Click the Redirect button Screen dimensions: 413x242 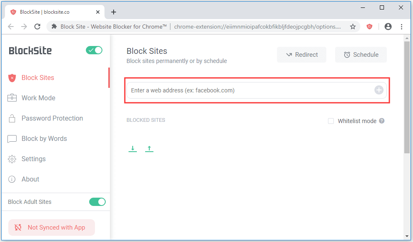(301, 55)
